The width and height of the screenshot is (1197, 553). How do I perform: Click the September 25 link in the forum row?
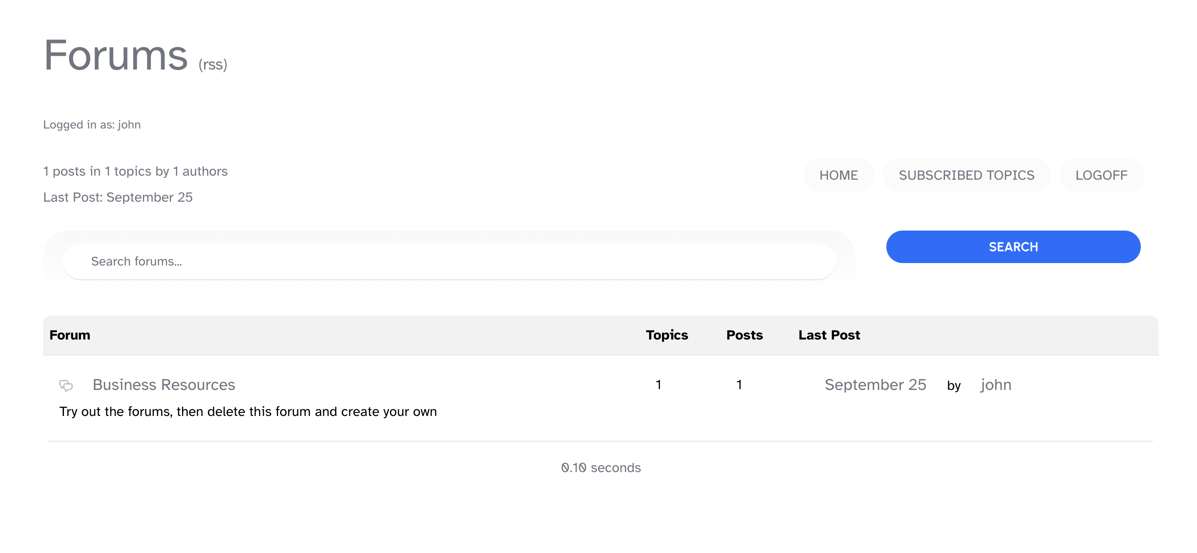(x=875, y=385)
